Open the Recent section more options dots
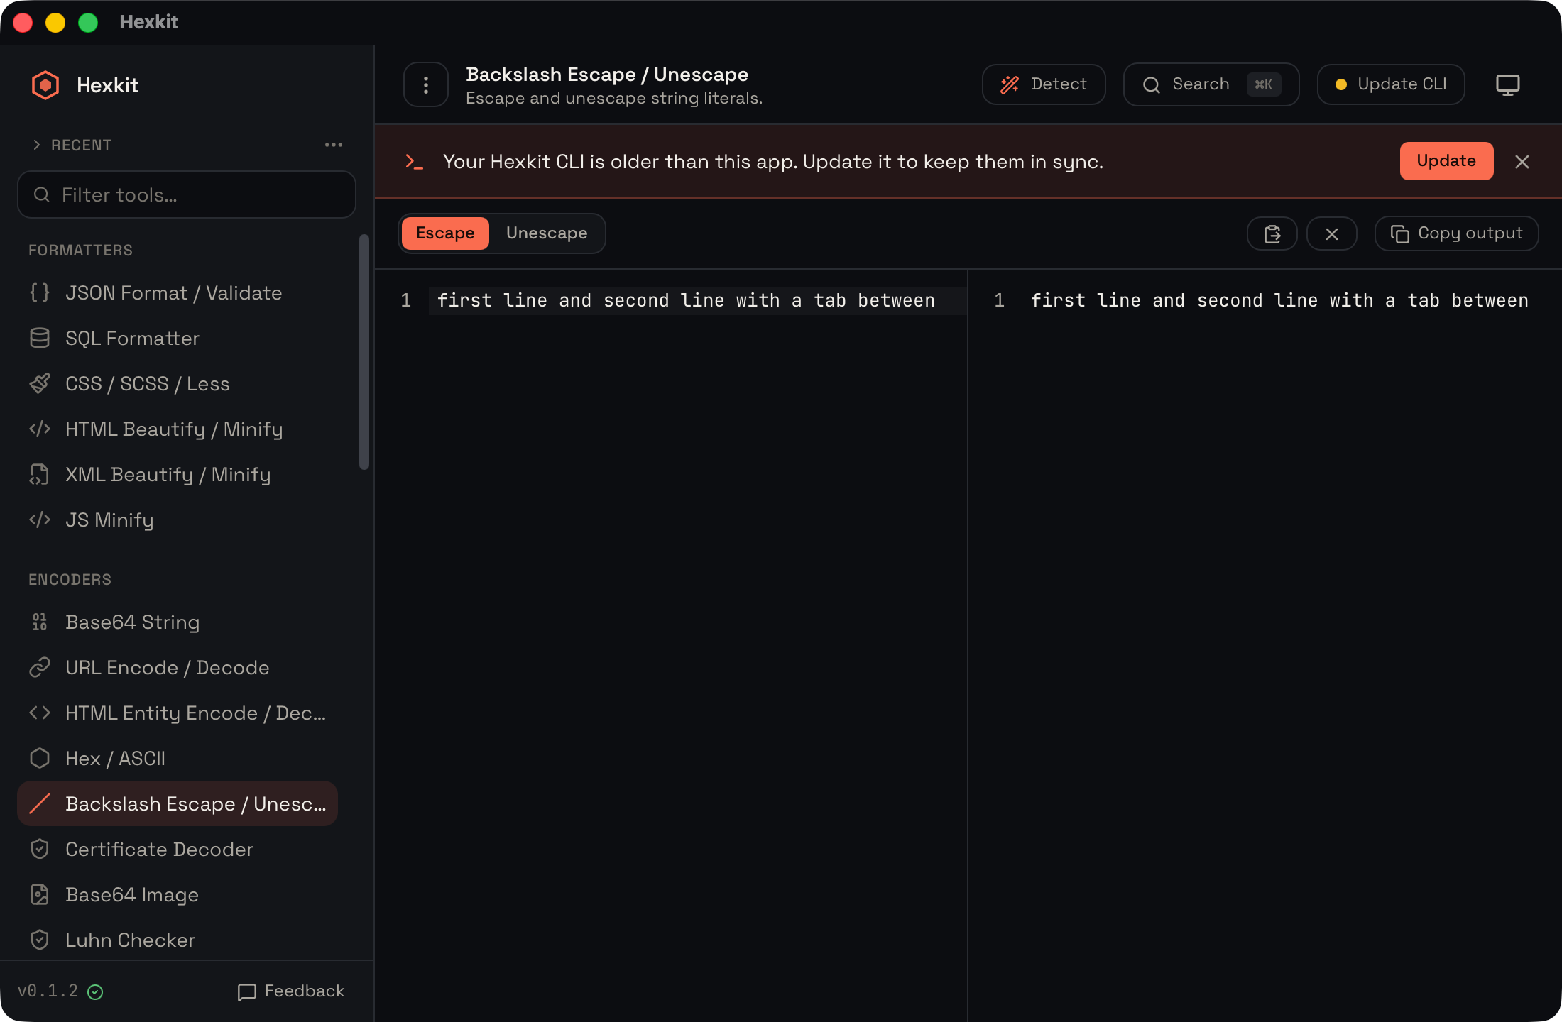Viewport: 1562px width, 1022px height. [334, 145]
